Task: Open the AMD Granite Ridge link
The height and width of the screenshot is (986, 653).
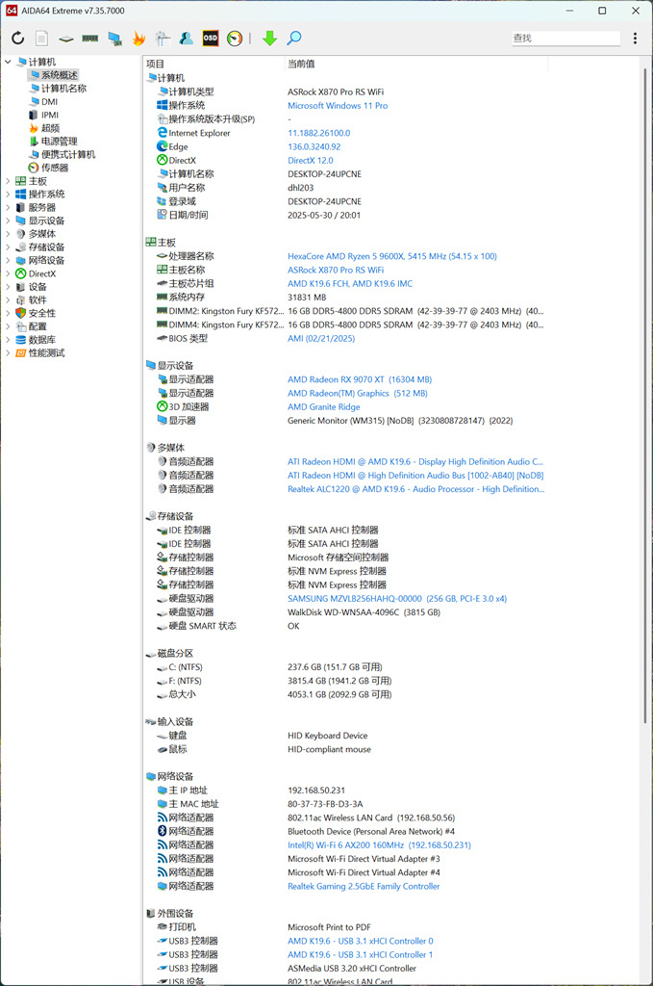Action: click(x=324, y=407)
